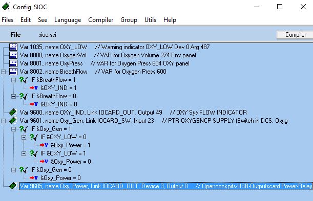
Task: Click the sioc.ssi file name
Action: 47,35
